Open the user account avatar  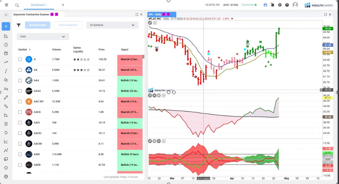pos(295,5)
